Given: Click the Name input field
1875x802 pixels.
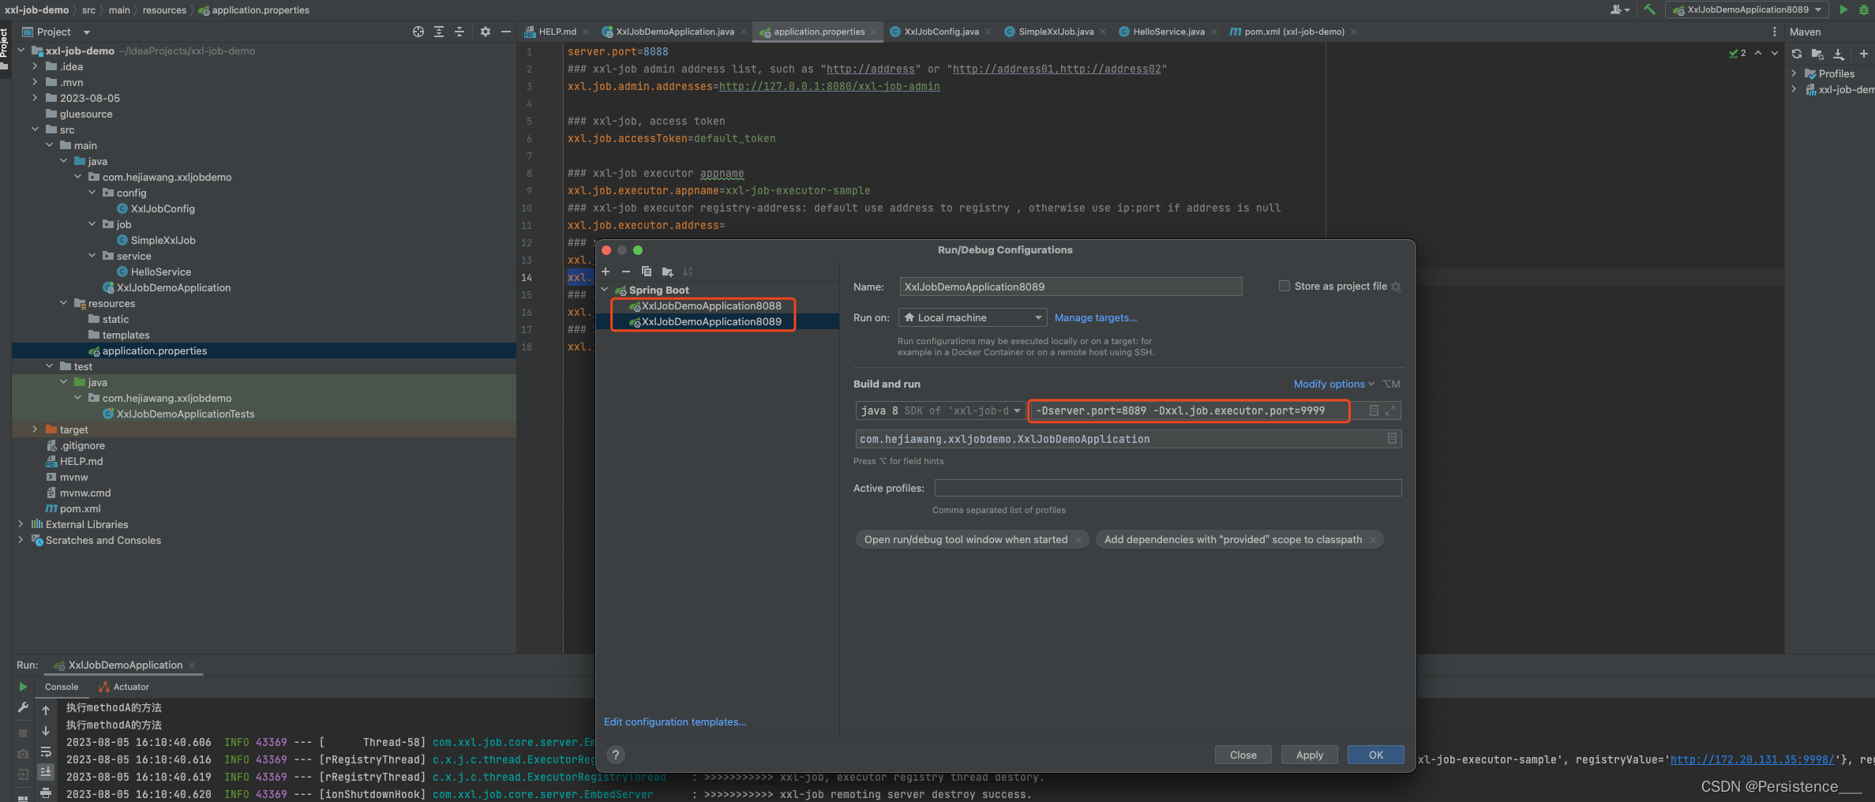Looking at the screenshot, I should (x=1071, y=287).
